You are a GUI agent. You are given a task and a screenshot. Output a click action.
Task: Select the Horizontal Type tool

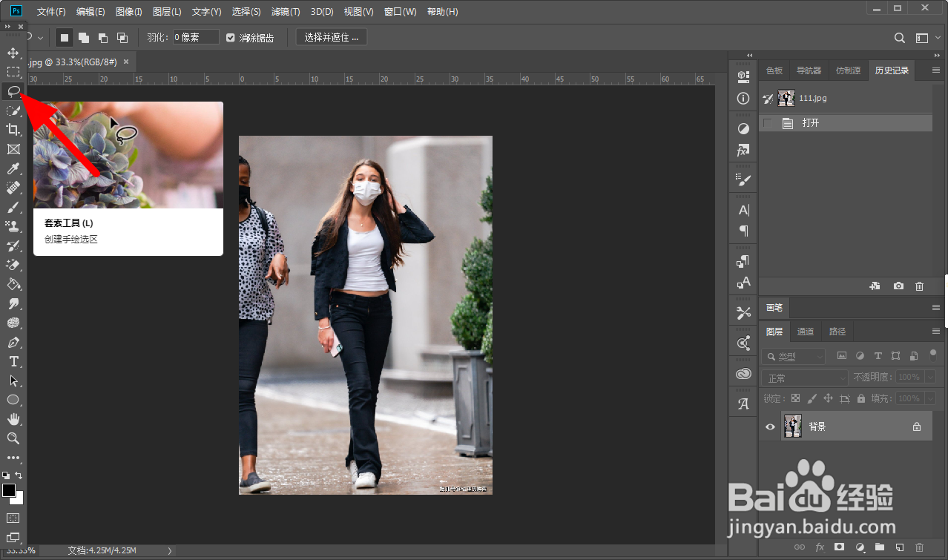[x=13, y=361]
